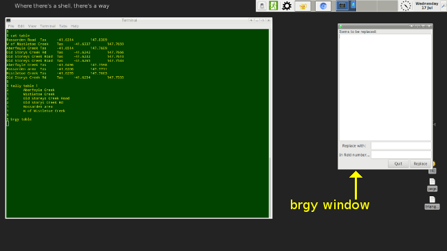Launch the blue Chromium browser icon

323,6
